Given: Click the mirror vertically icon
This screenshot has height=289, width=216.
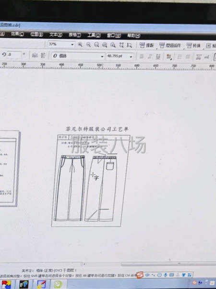Looking at the screenshot, I should pos(43,55).
